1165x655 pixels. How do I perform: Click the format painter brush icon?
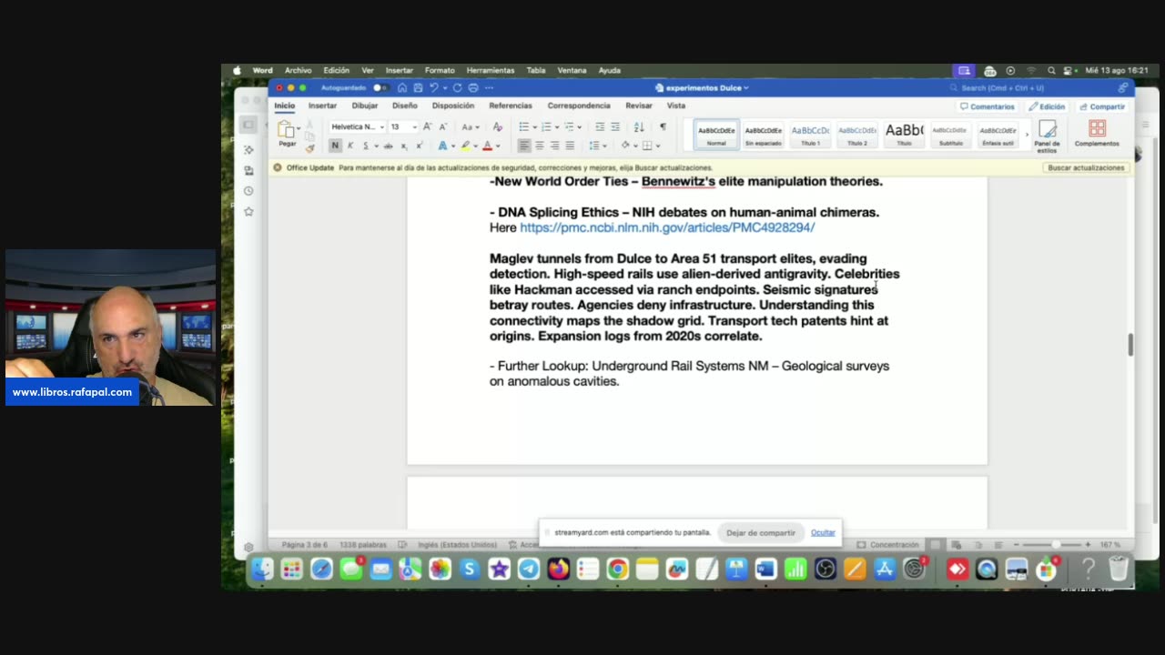pos(309,148)
